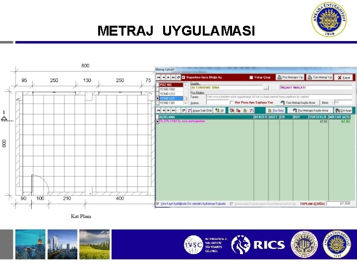The image size is (357, 267).
Task: Delete row with Sil button
Action: pos(219,110)
